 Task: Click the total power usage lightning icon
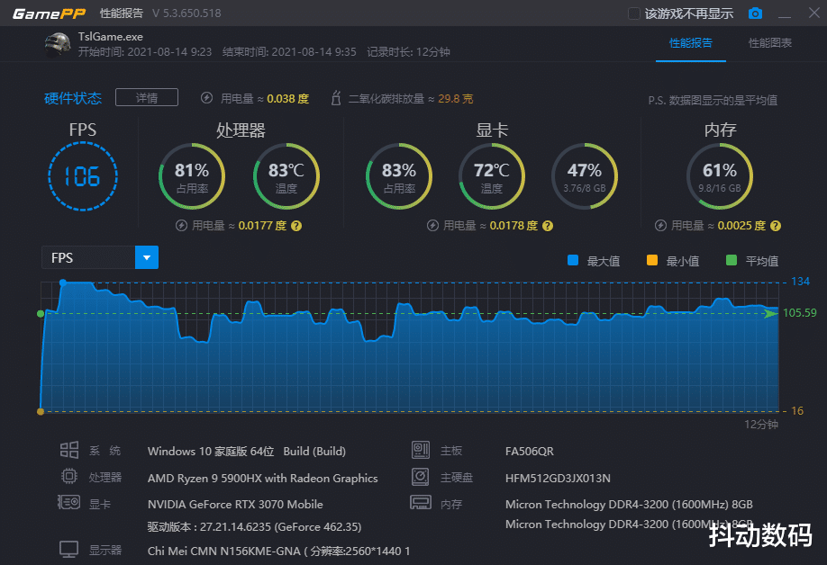tap(207, 98)
